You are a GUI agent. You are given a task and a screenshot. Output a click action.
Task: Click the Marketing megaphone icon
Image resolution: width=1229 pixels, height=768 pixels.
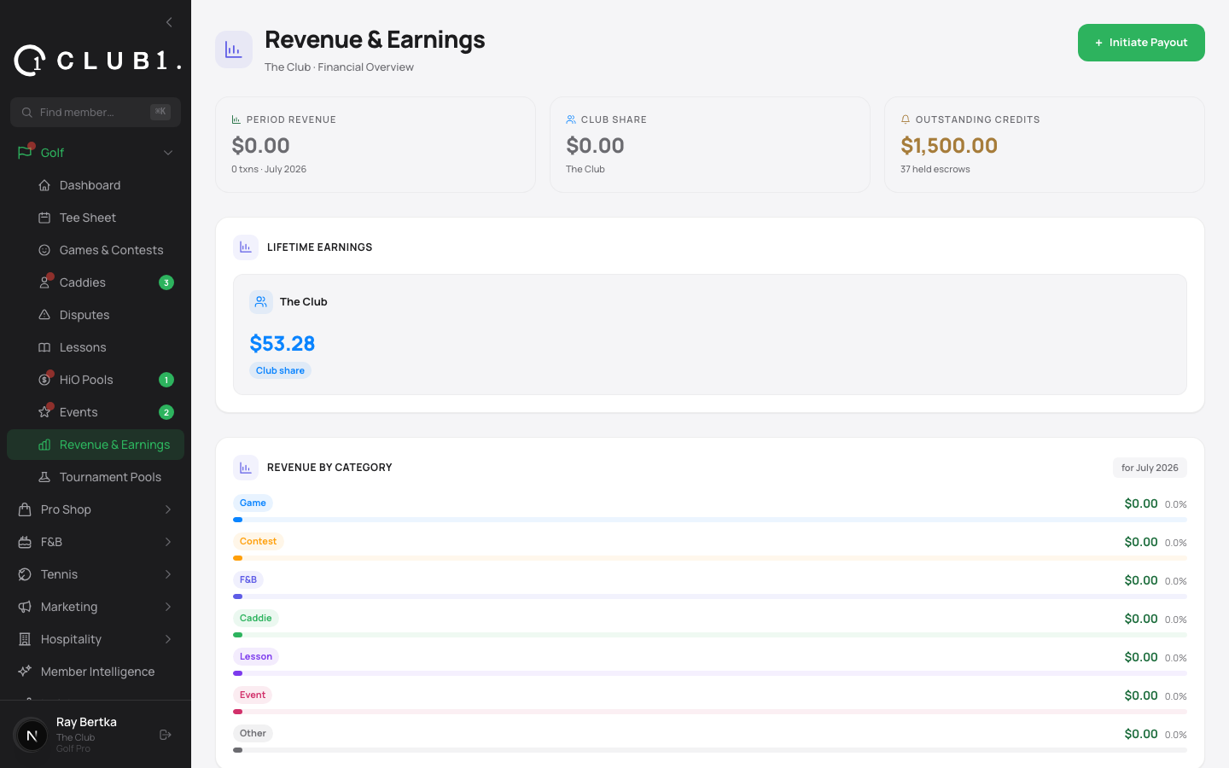tap(25, 607)
